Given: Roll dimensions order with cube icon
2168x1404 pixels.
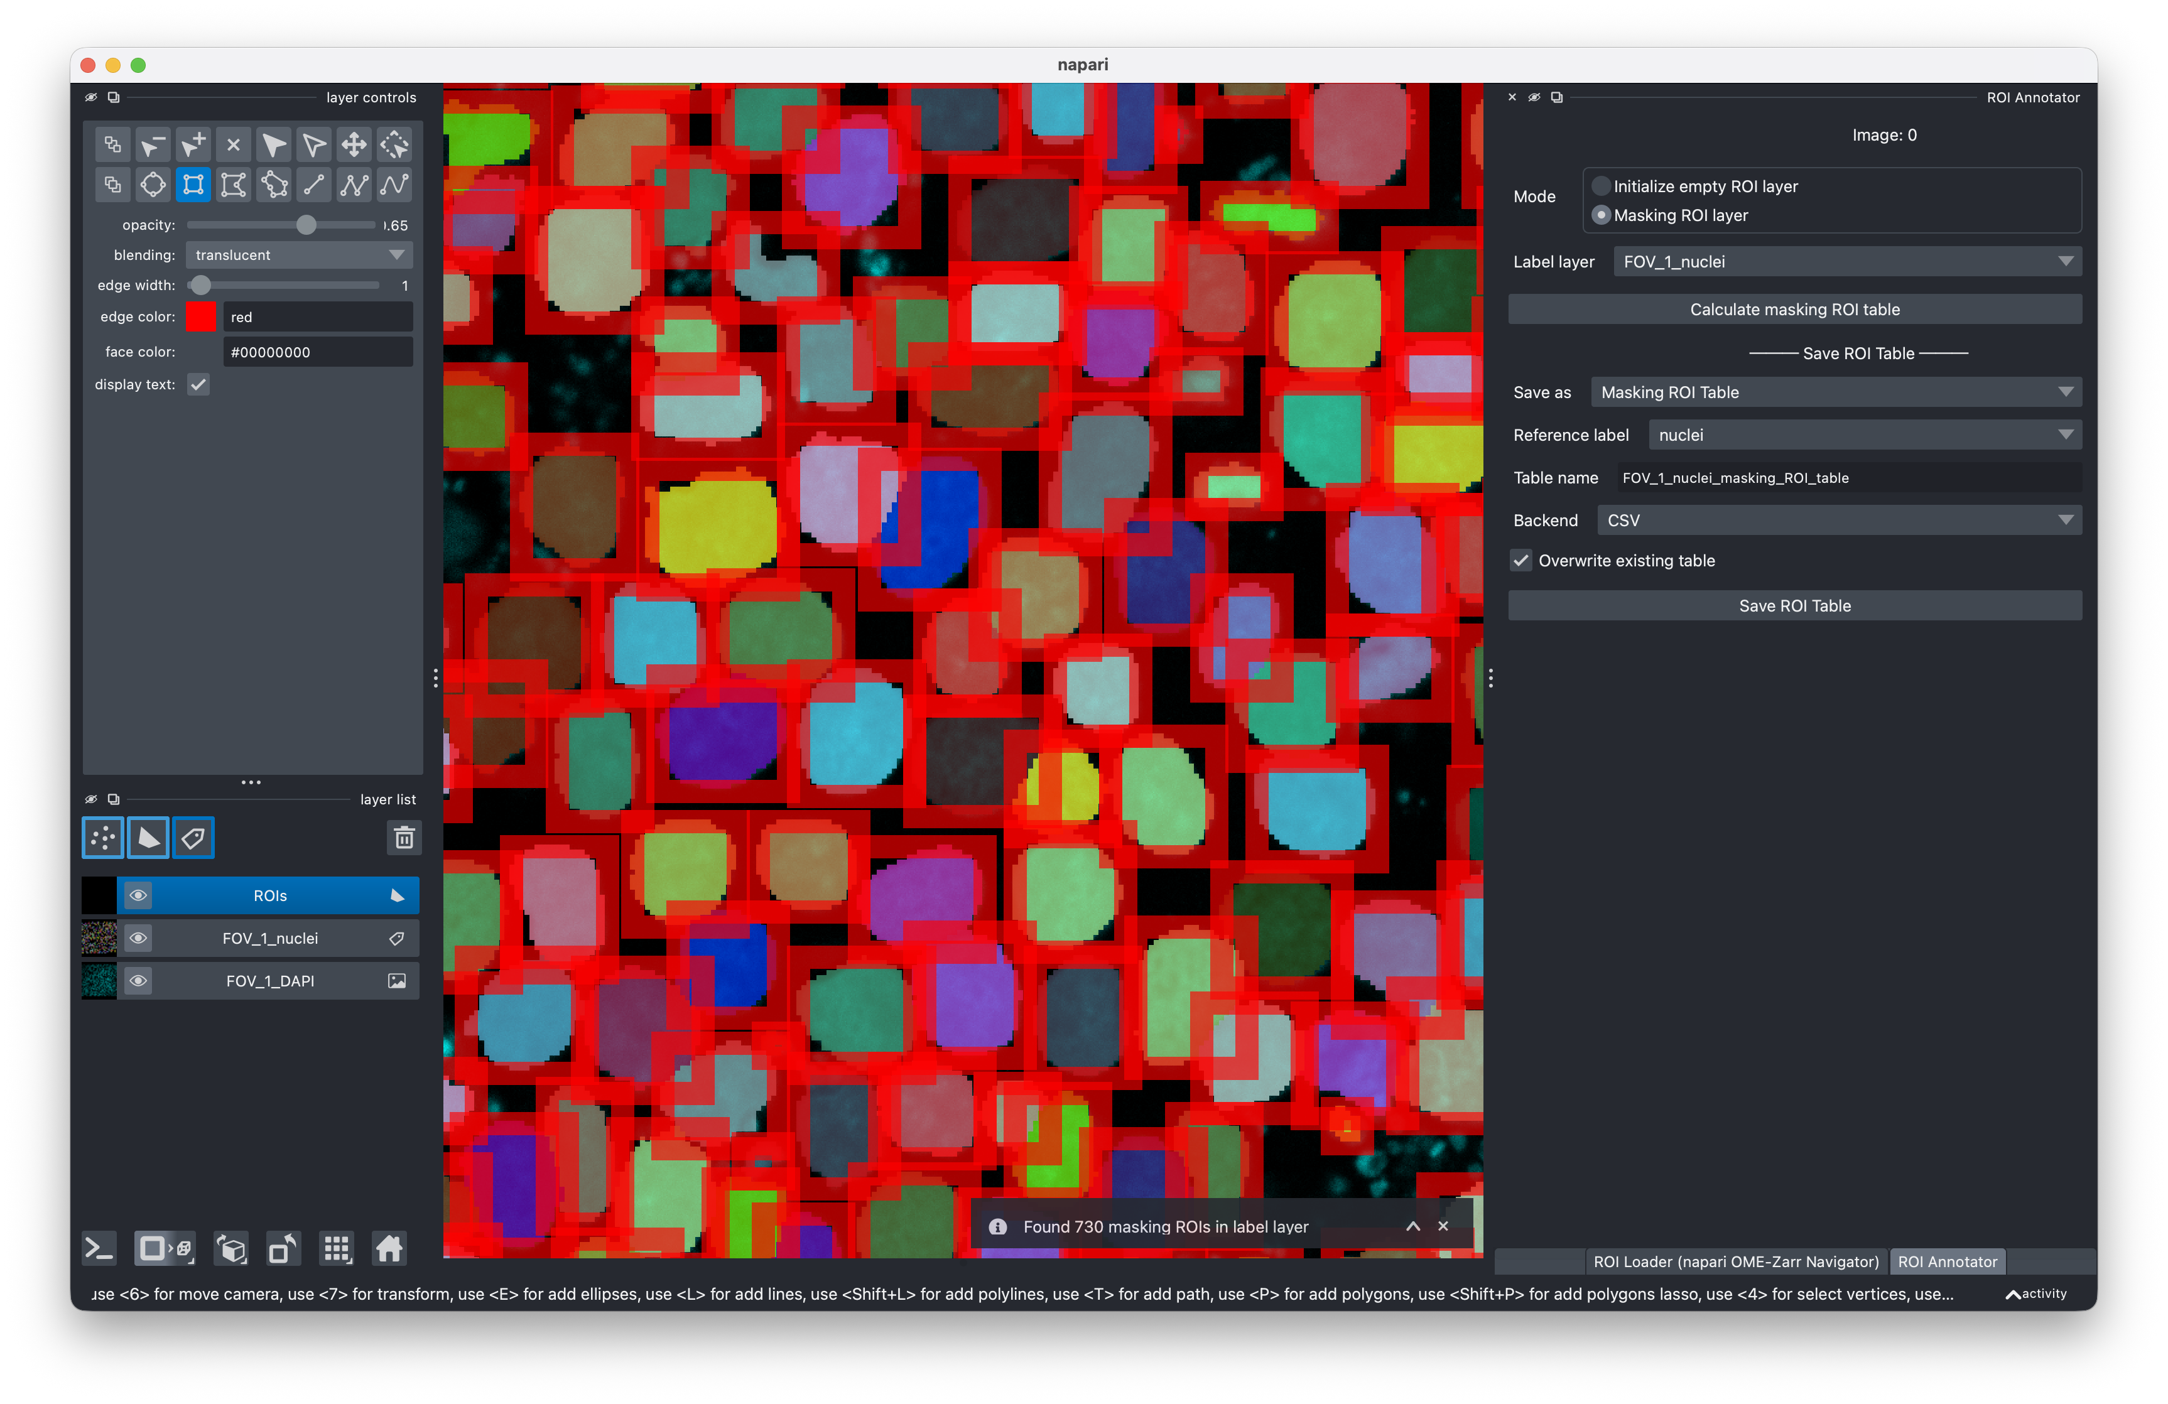Looking at the screenshot, I should coord(230,1248).
